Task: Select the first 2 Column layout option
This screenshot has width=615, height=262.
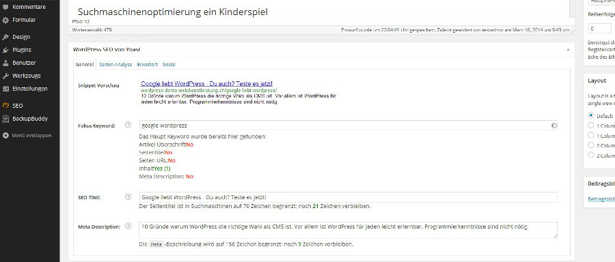Action: click(591, 145)
